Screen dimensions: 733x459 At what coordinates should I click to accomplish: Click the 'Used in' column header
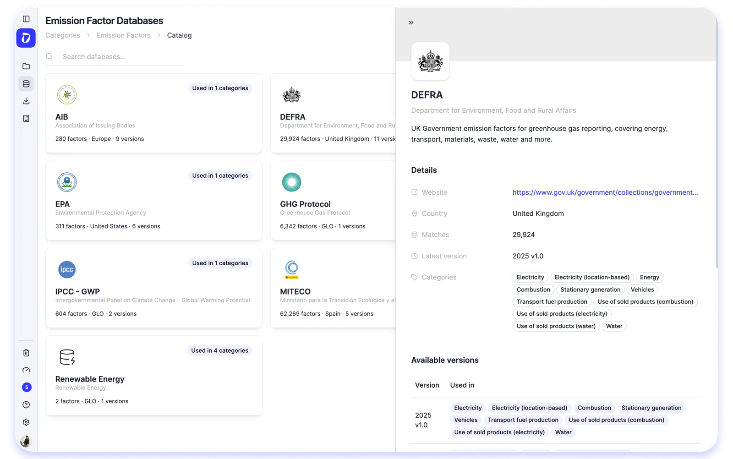point(462,385)
